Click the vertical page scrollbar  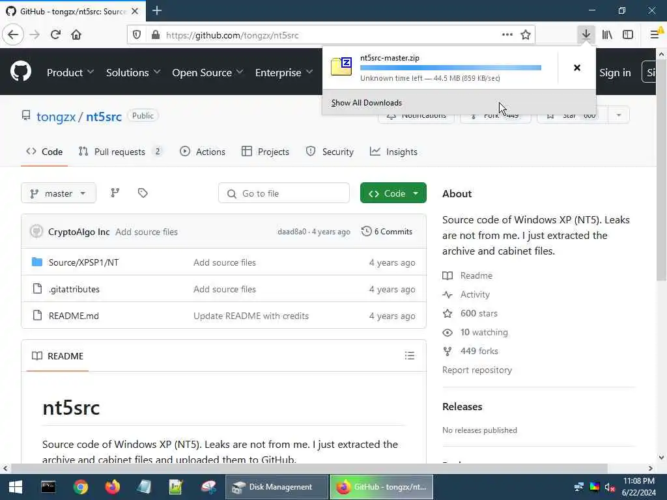[x=661, y=170]
